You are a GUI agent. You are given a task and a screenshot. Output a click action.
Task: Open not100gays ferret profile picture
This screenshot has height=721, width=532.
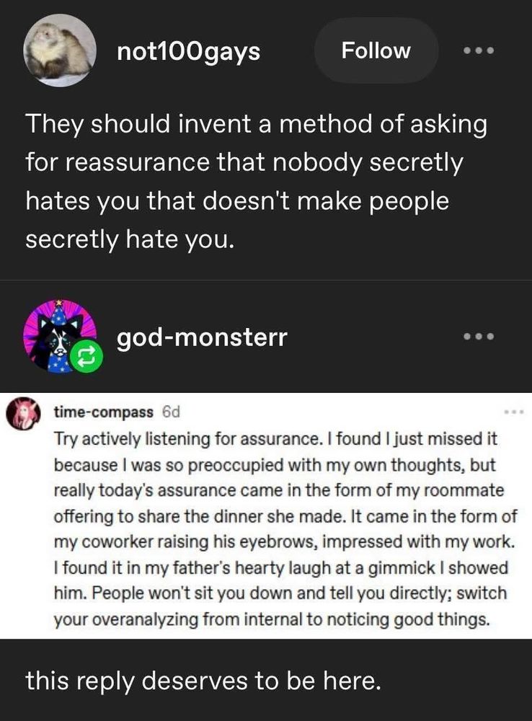[59, 49]
